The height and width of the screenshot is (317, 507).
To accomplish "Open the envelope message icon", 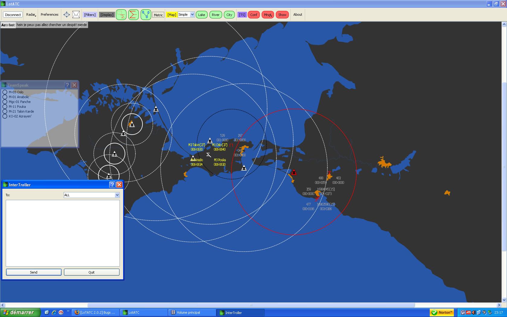I will click(x=76, y=14).
